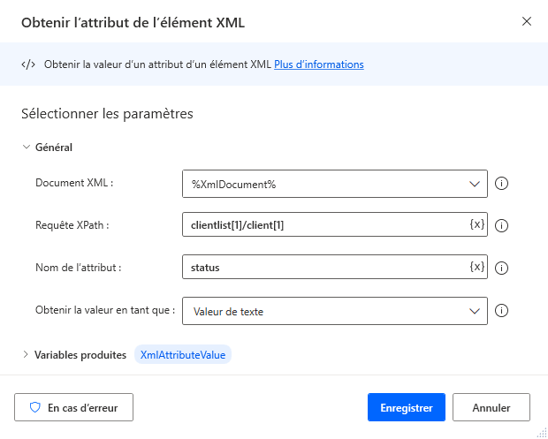The image size is (548, 439).
Task: Click into the Requête XPath text field
Action: [323, 225]
